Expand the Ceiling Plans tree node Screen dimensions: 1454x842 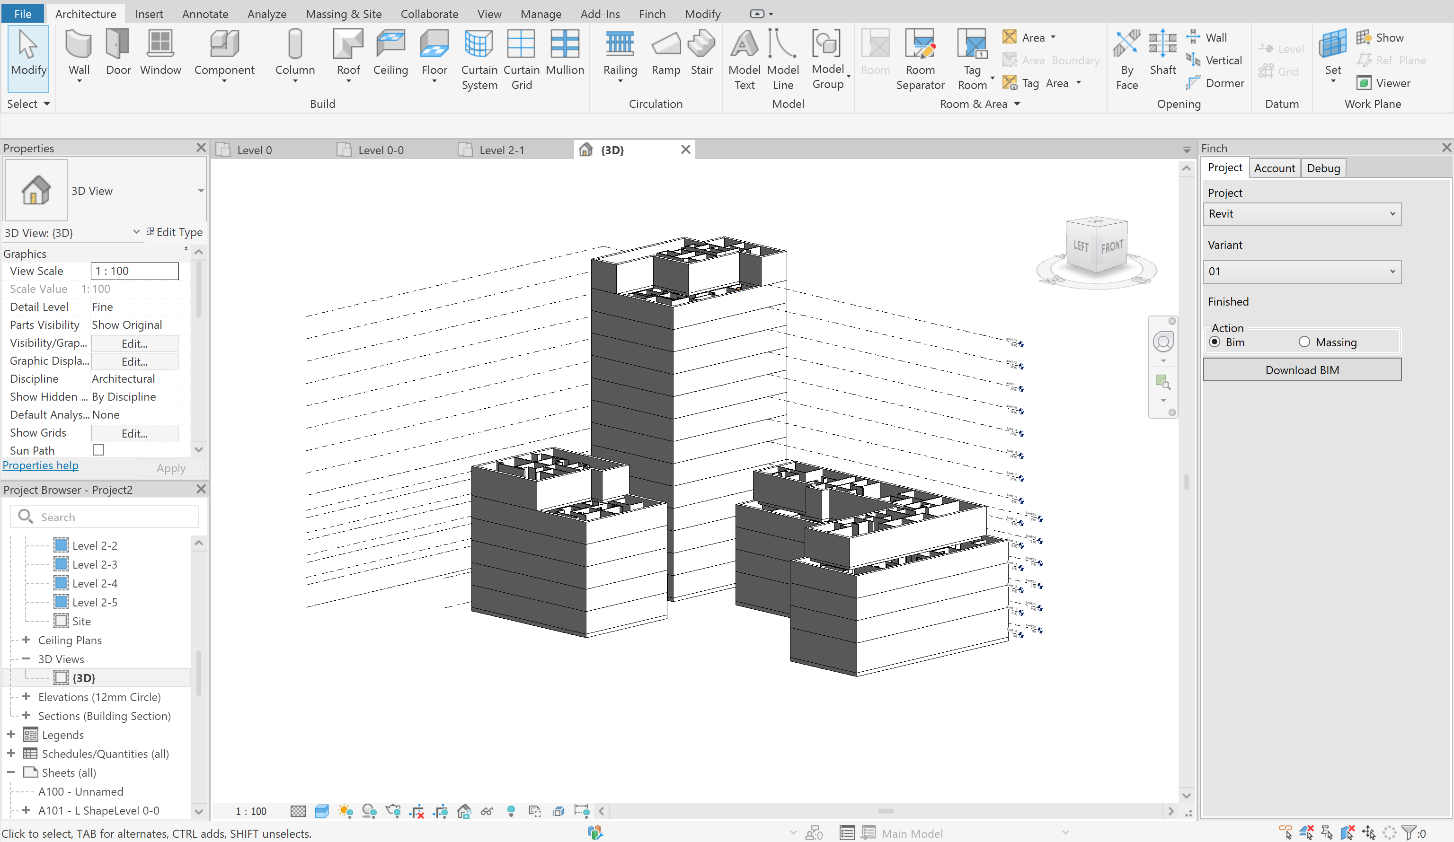coord(26,640)
